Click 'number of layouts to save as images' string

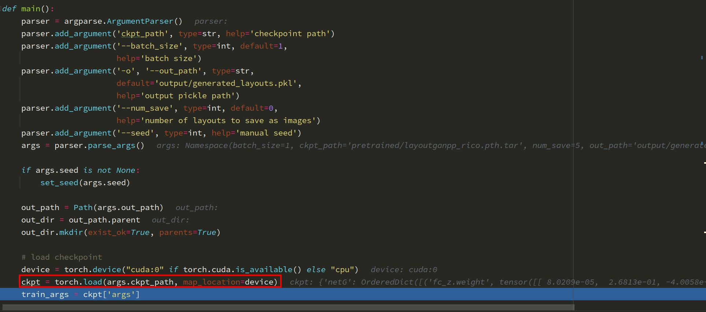point(228,121)
